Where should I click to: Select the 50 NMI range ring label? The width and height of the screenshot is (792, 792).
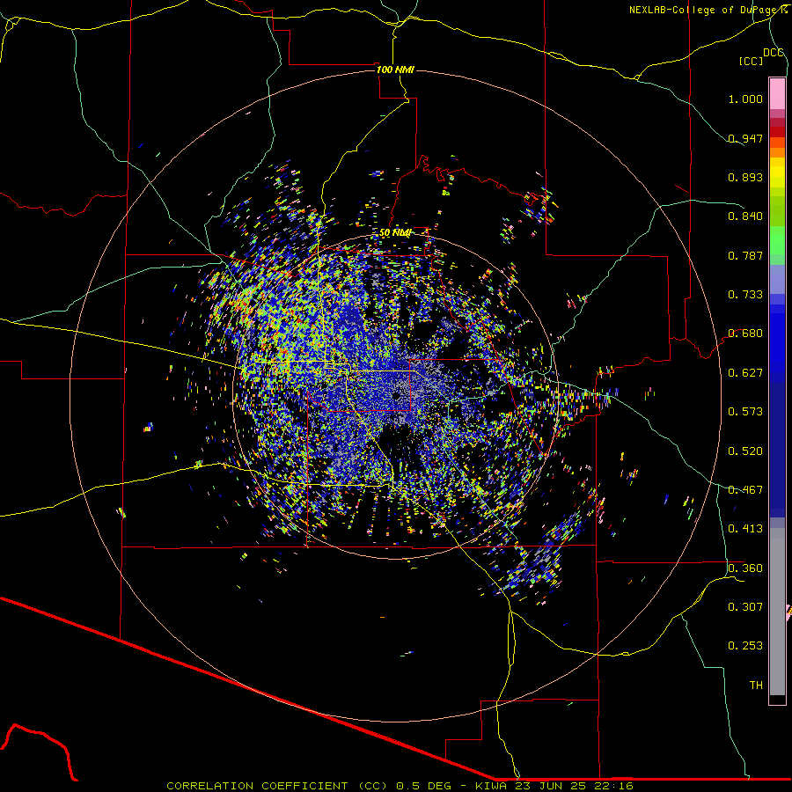395,233
